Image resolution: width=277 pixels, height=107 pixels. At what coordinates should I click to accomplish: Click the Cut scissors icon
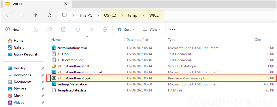pos(36,29)
